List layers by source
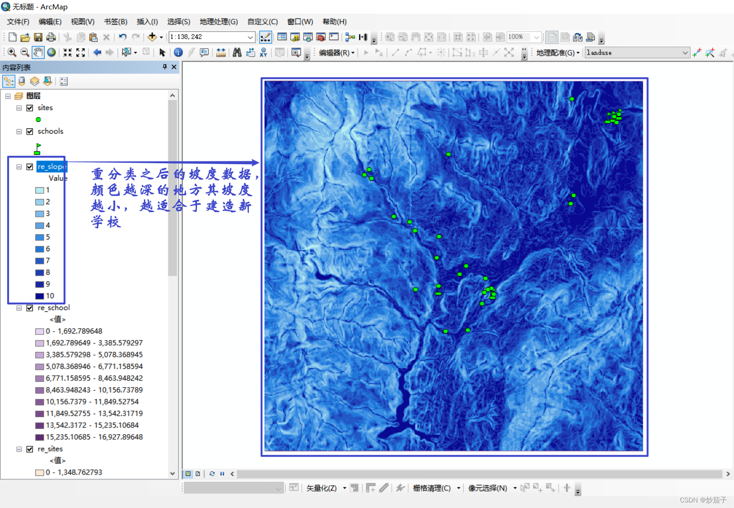 click(x=22, y=81)
